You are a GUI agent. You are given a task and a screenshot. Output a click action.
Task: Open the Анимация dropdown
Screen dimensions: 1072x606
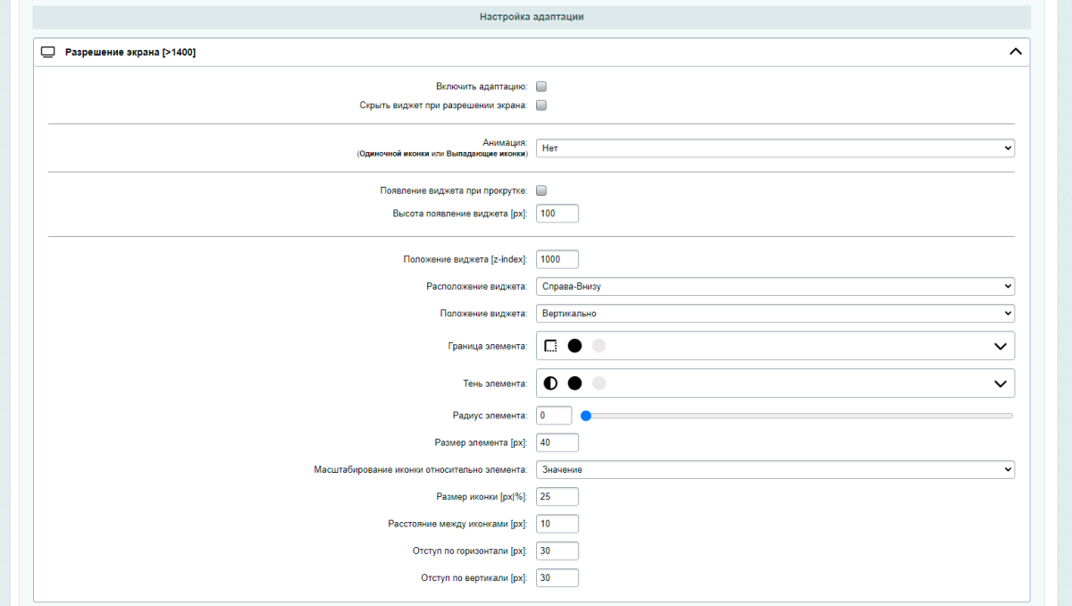pyautogui.click(x=775, y=148)
